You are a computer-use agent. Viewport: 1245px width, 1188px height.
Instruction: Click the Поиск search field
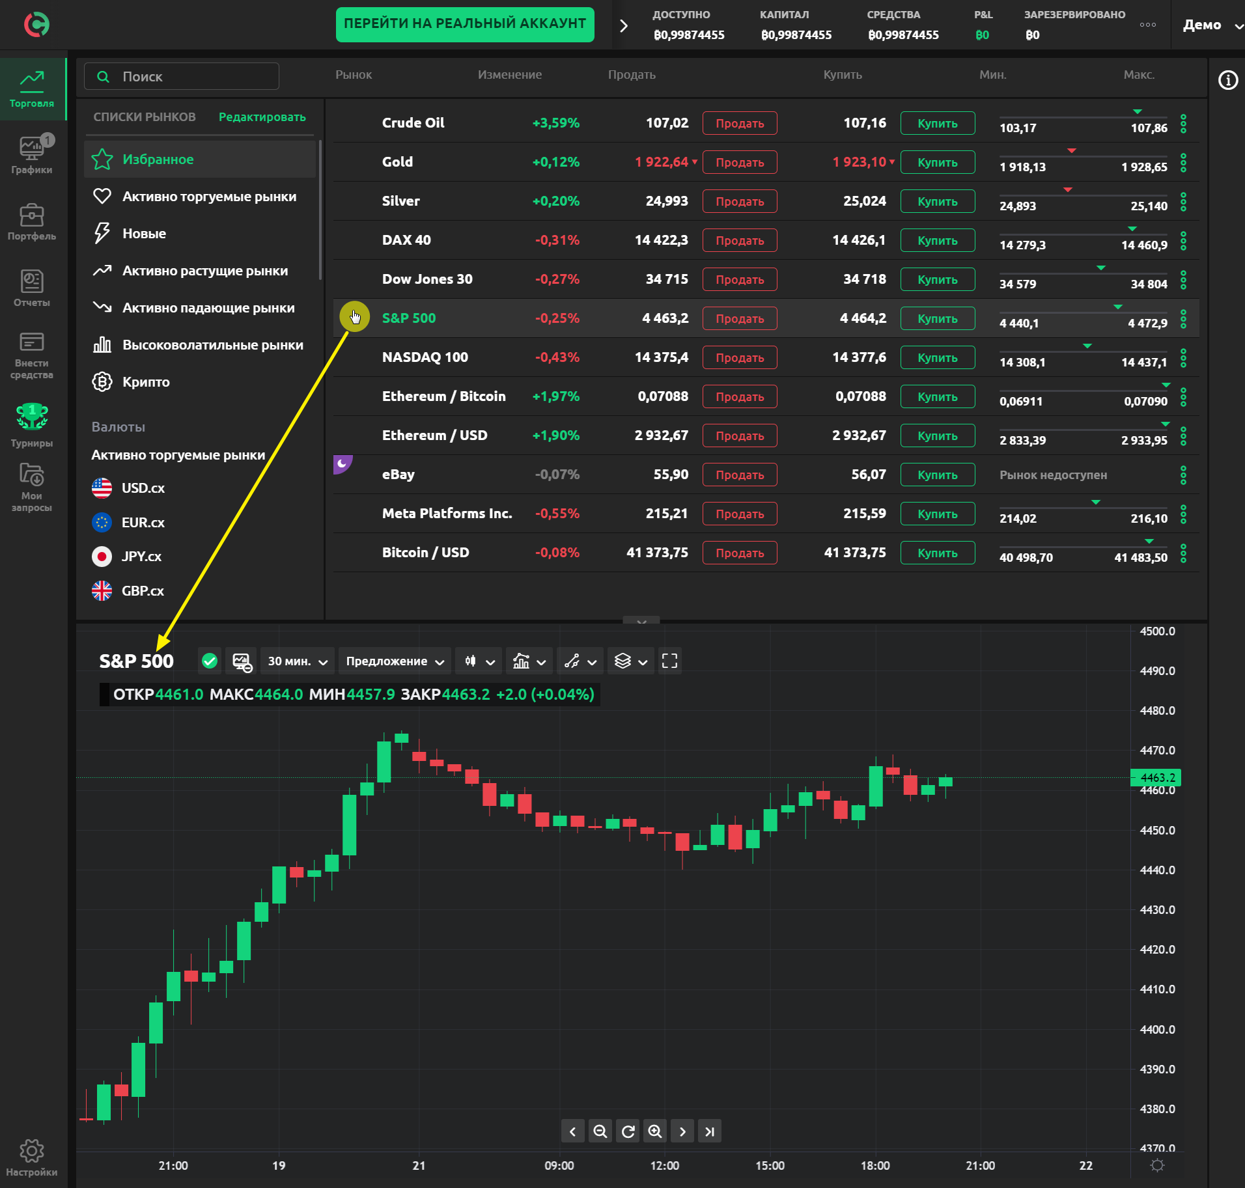point(182,77)
